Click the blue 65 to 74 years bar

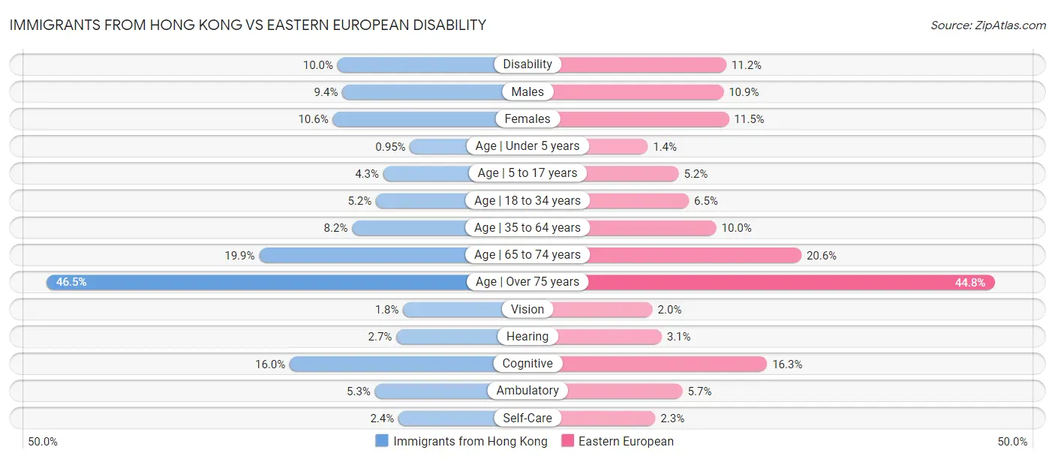pos(360,255)
